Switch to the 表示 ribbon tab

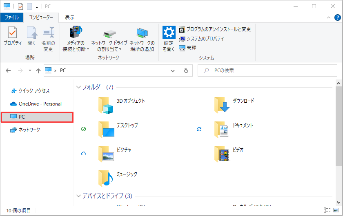pos(70,18)
